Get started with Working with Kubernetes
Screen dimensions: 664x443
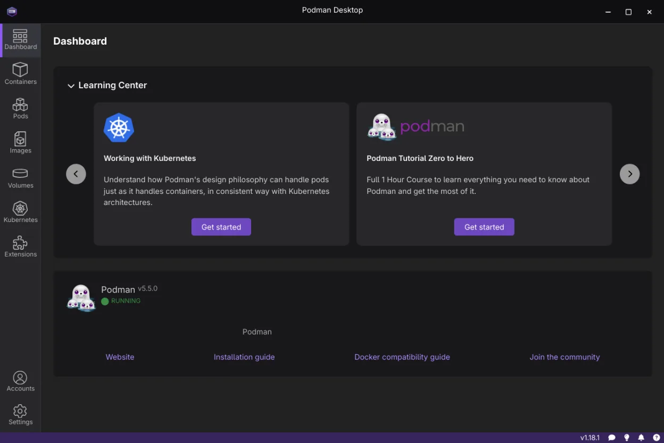(221, 227)
